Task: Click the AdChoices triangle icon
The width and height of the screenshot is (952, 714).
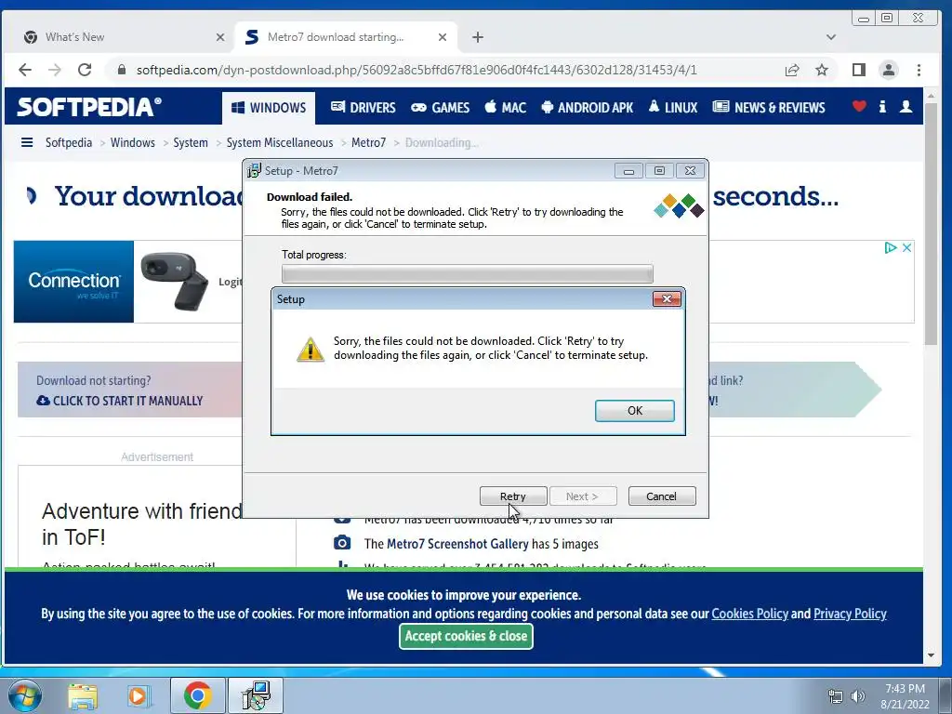Action: coord(890,247)
